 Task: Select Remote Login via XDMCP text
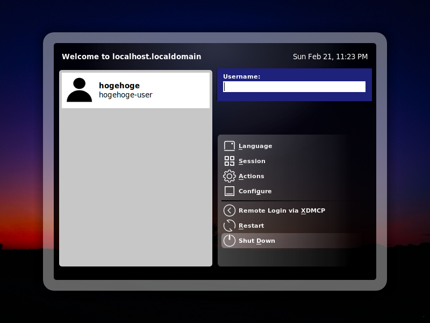pos(282,210)
